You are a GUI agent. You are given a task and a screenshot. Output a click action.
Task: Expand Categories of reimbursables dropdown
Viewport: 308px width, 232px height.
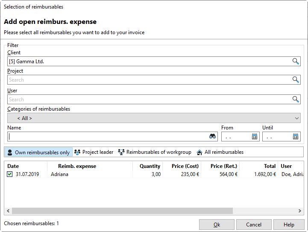154,118
